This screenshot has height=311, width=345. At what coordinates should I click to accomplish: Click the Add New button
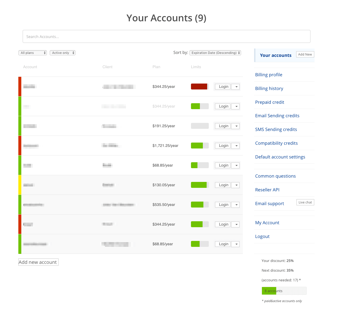pos(305,54)
